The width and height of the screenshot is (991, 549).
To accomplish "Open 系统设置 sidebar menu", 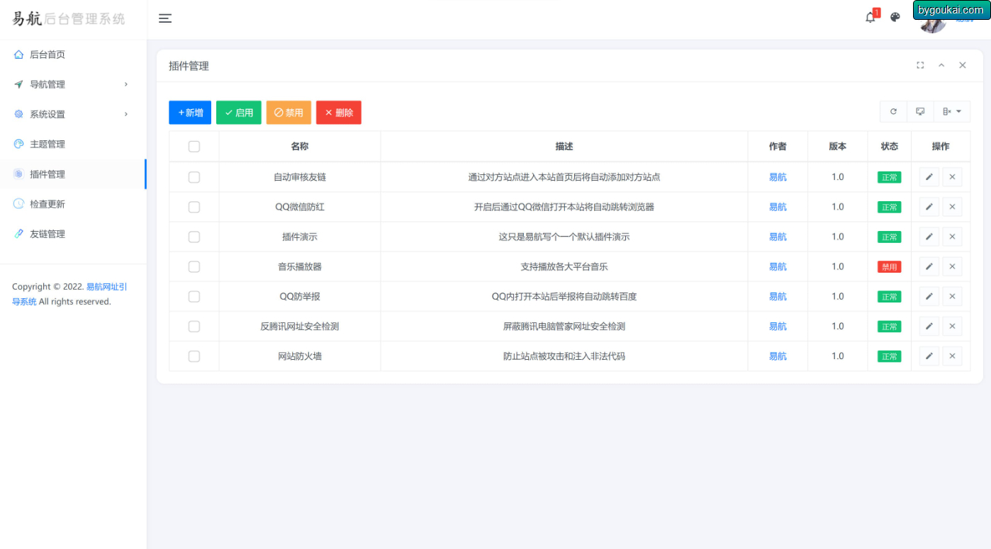I will point(73,114).
